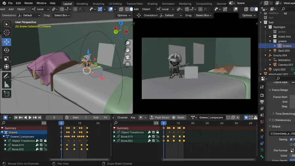Open the Render properties tab icon
This screenshot has width=295, height=166.
point(262,95)
